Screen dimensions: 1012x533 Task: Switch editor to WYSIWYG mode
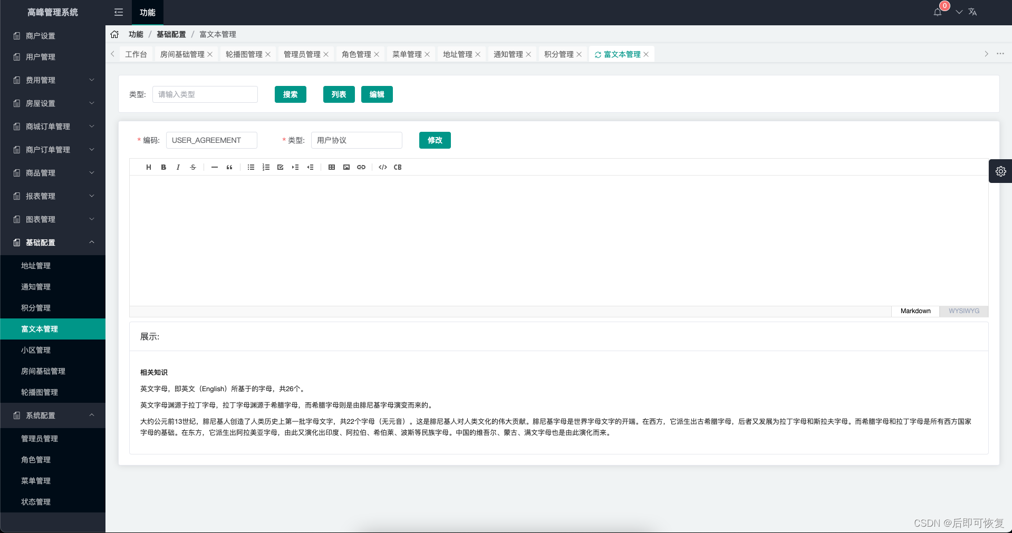point(964,311)
